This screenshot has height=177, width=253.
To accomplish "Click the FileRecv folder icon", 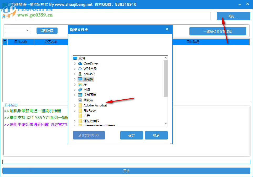I will click(80, 111).
